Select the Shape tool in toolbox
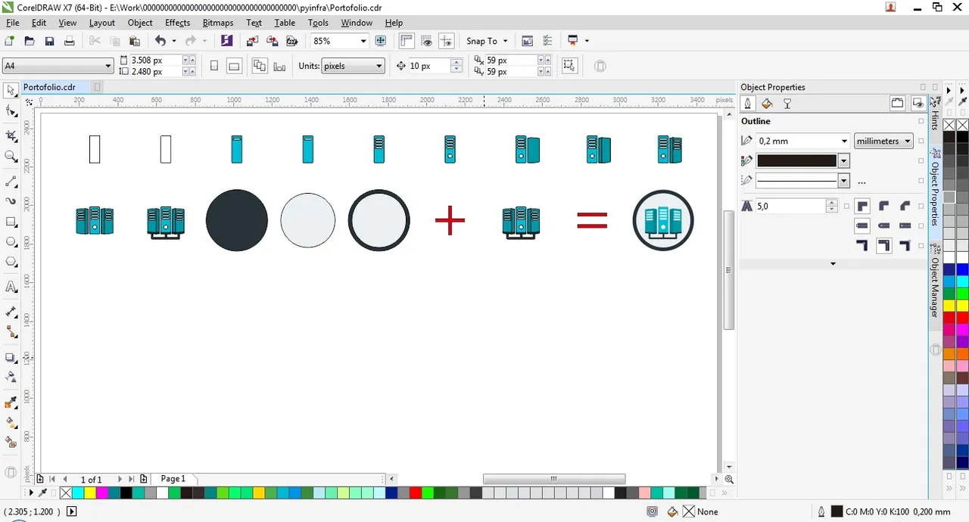The height and width of the screenshot is (522, 969). point(11,112)
